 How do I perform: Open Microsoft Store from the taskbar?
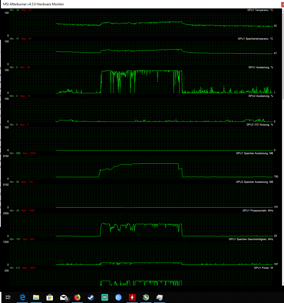pyautogui.click(x=50, y=297)
